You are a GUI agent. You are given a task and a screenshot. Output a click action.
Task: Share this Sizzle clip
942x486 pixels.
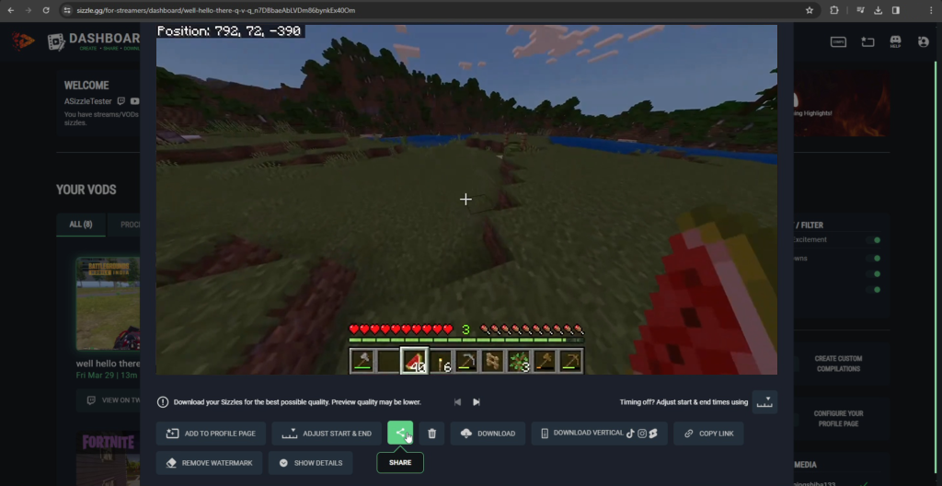coord(400,433)
